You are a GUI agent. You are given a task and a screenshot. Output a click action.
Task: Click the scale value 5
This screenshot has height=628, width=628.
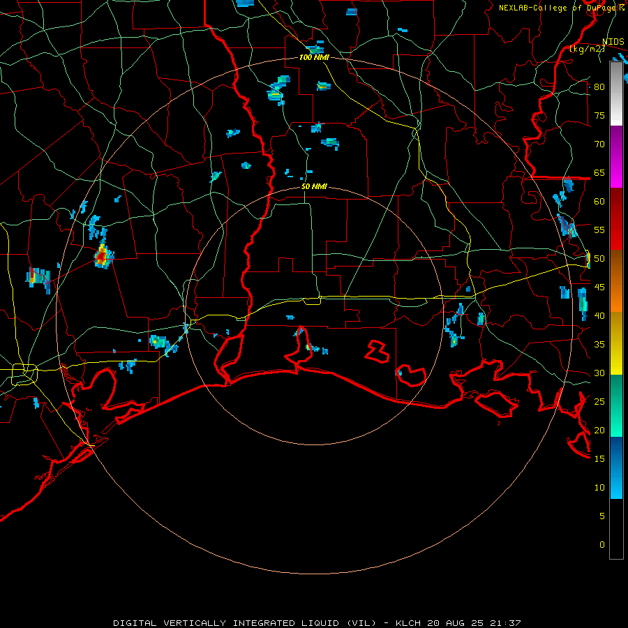tap(602, 516)
